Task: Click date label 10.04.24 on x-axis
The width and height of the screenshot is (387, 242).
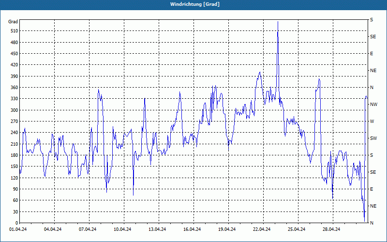Action: [122, 229]
